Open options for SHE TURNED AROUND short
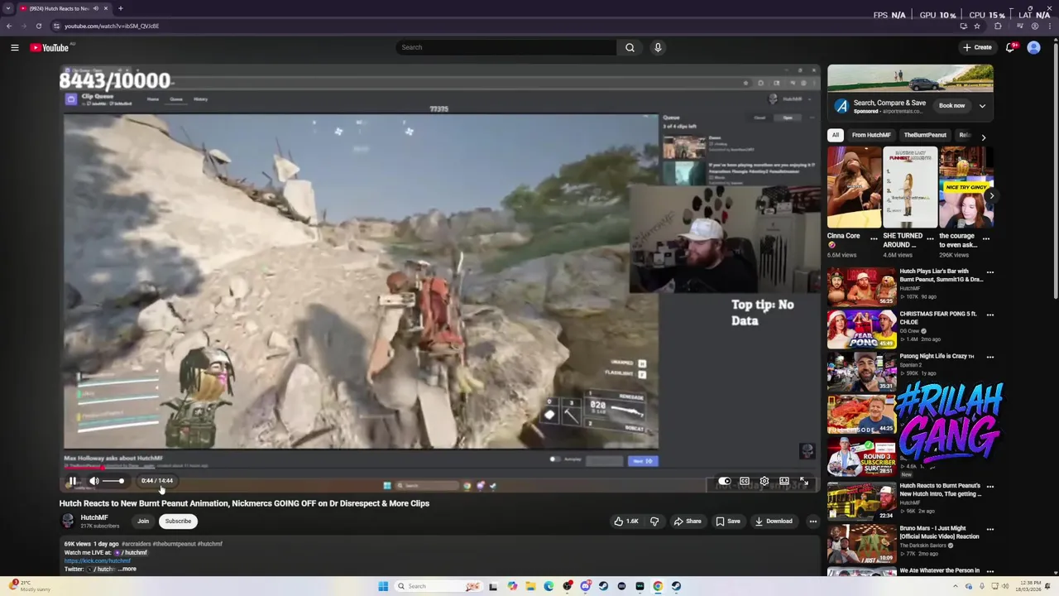 tap(930, 238)
